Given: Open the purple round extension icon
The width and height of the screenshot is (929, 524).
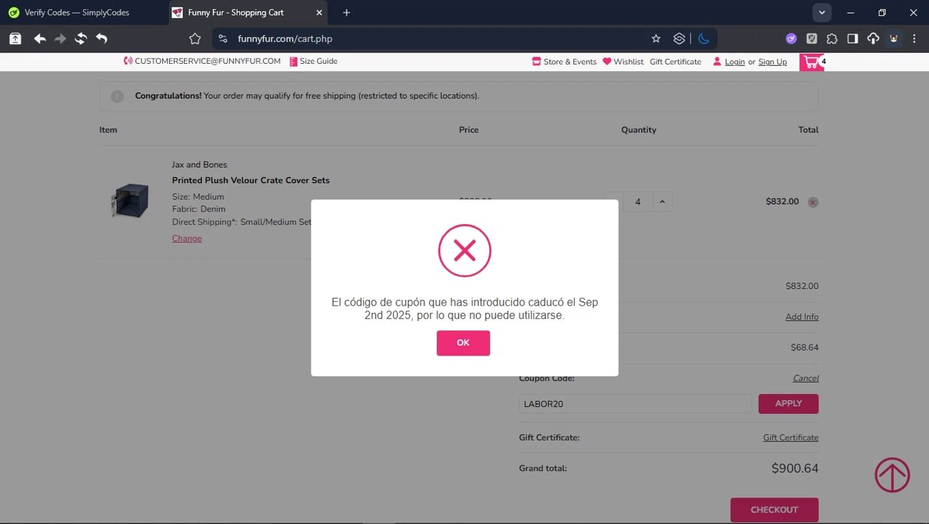Looking at the screenshot, I should coord(791,38).
